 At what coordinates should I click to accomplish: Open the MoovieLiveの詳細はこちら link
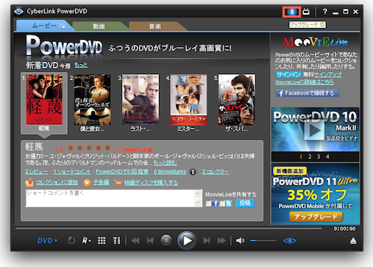click(305, 82)
